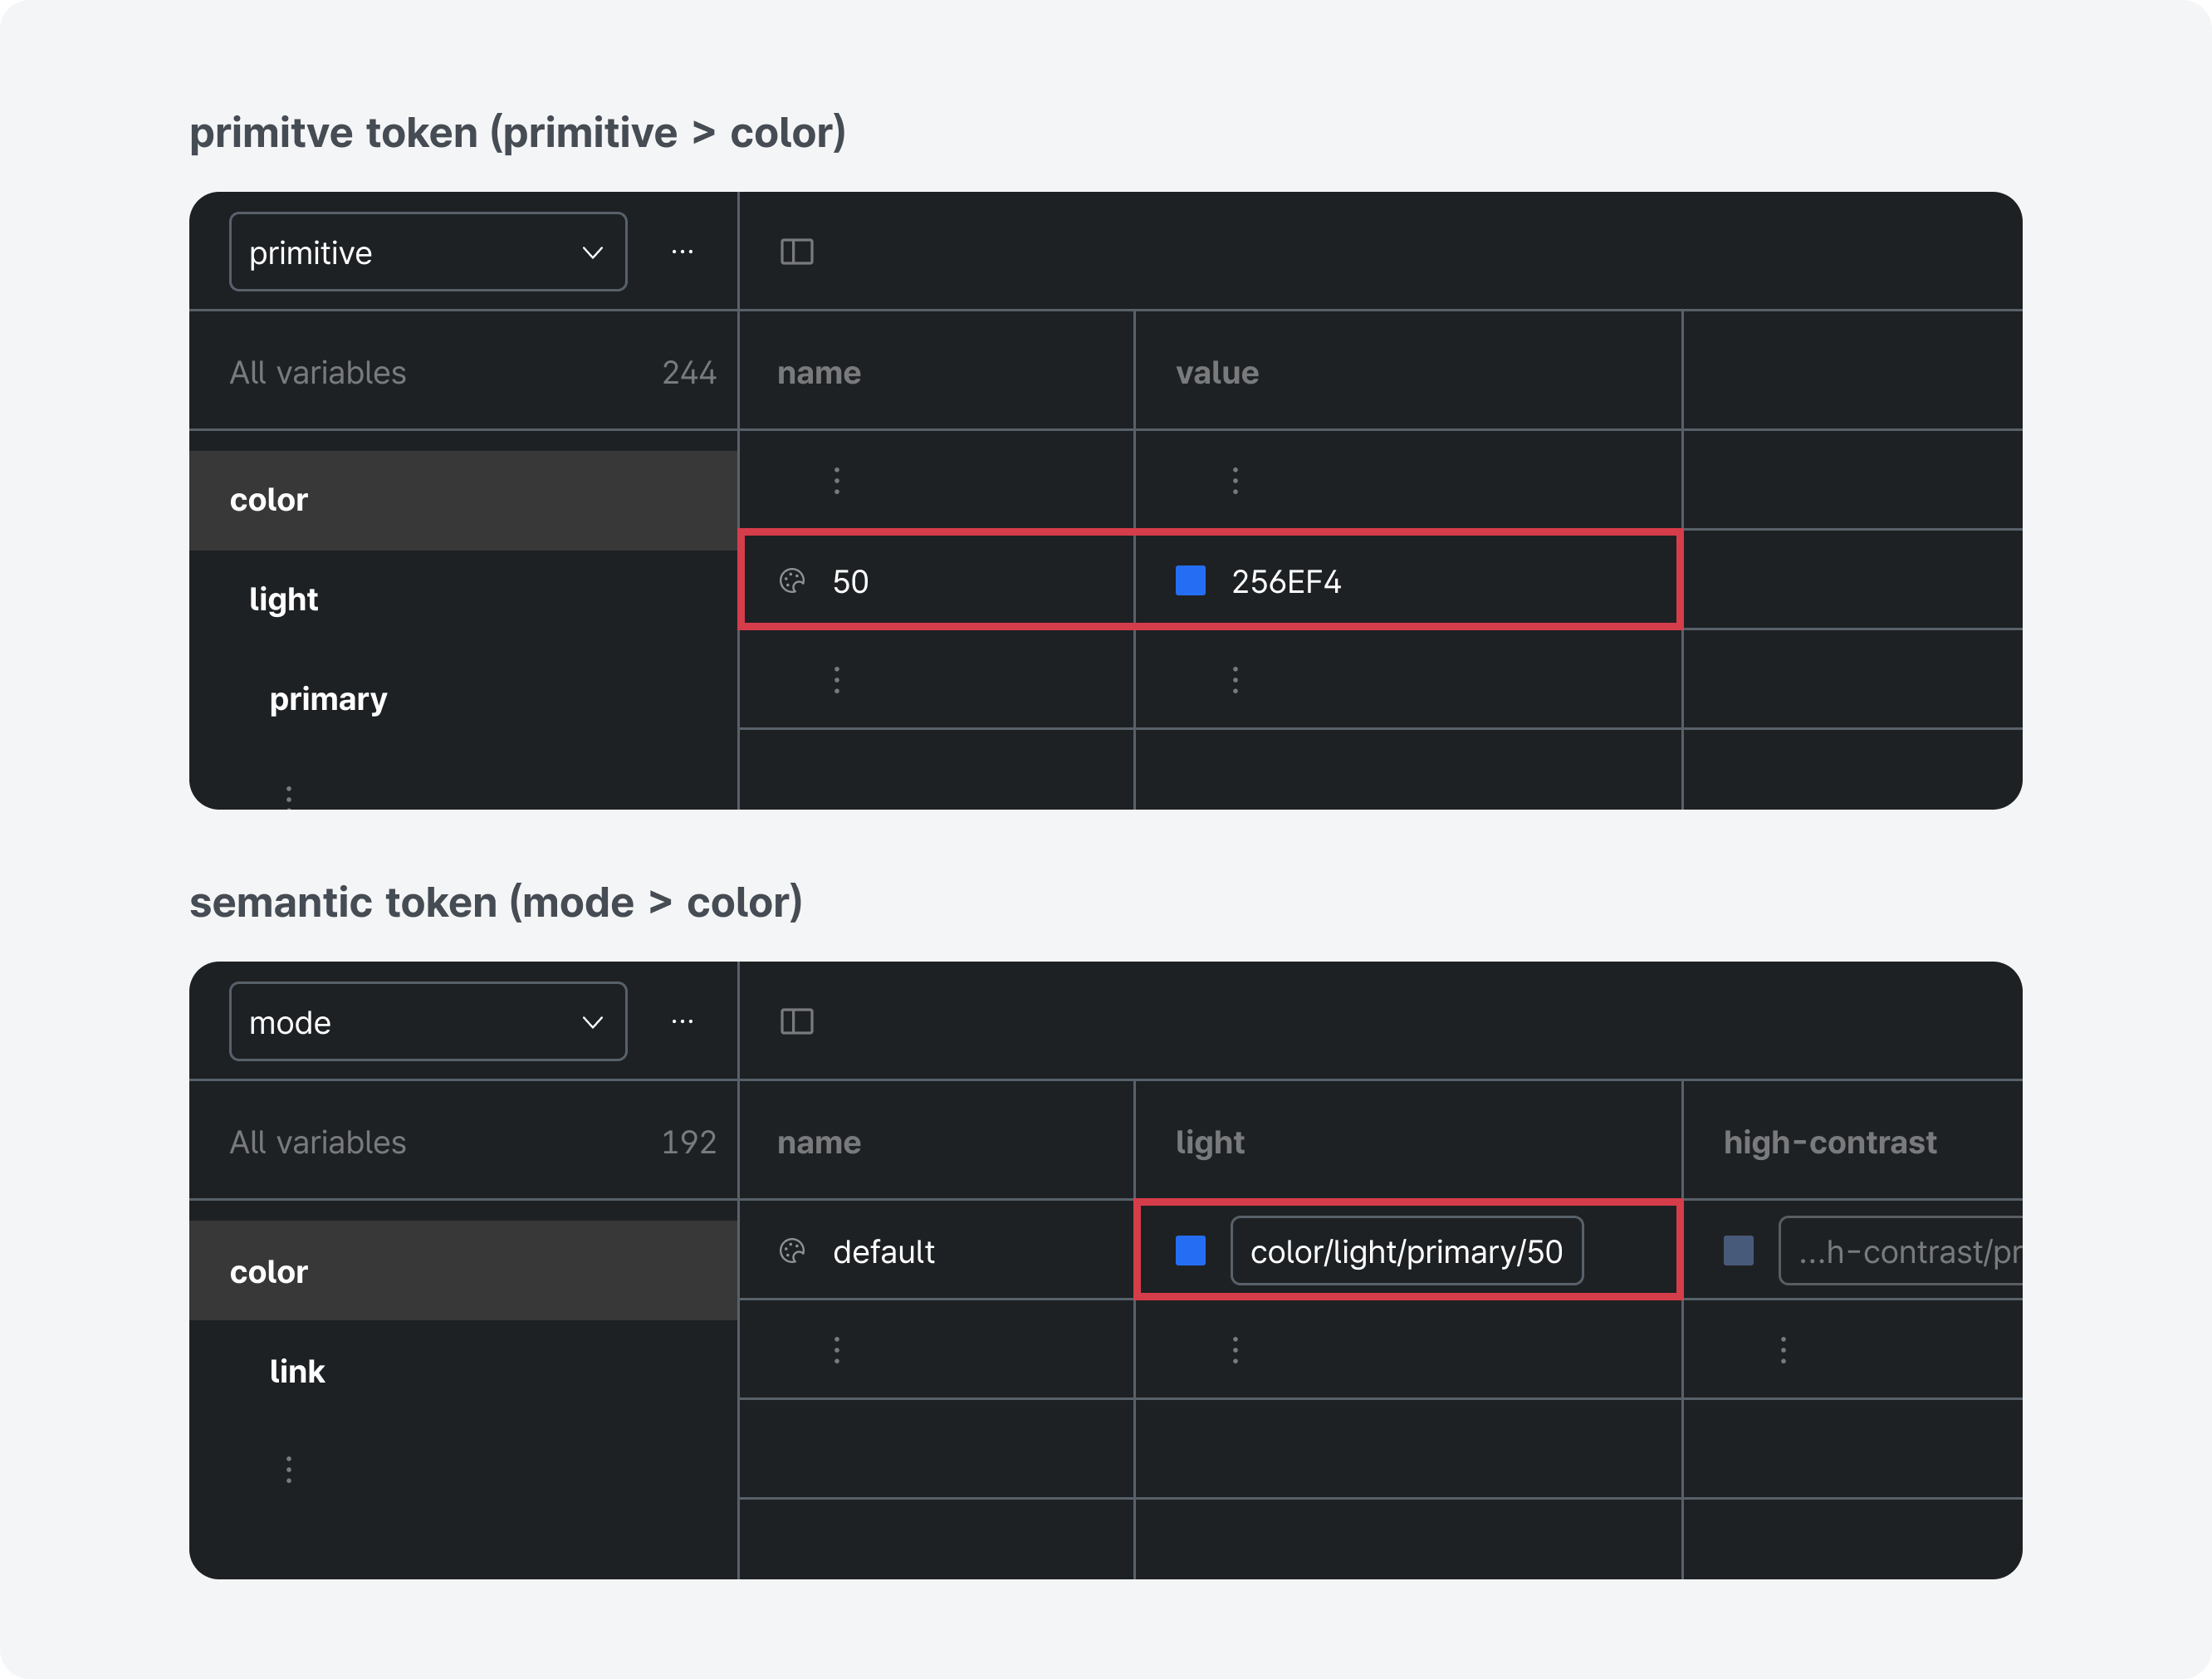Open blue swatch next to 256EF4

[1190, 581]
